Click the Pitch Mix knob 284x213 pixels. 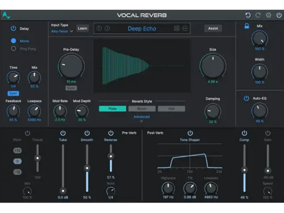click(27, 191)
